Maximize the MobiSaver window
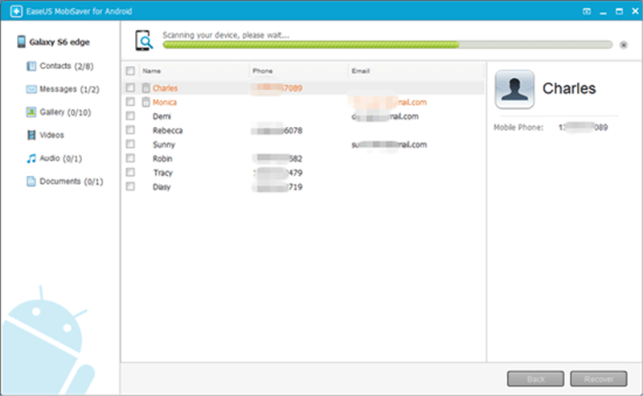The image size is (643, 396). [x=619, y=11]
